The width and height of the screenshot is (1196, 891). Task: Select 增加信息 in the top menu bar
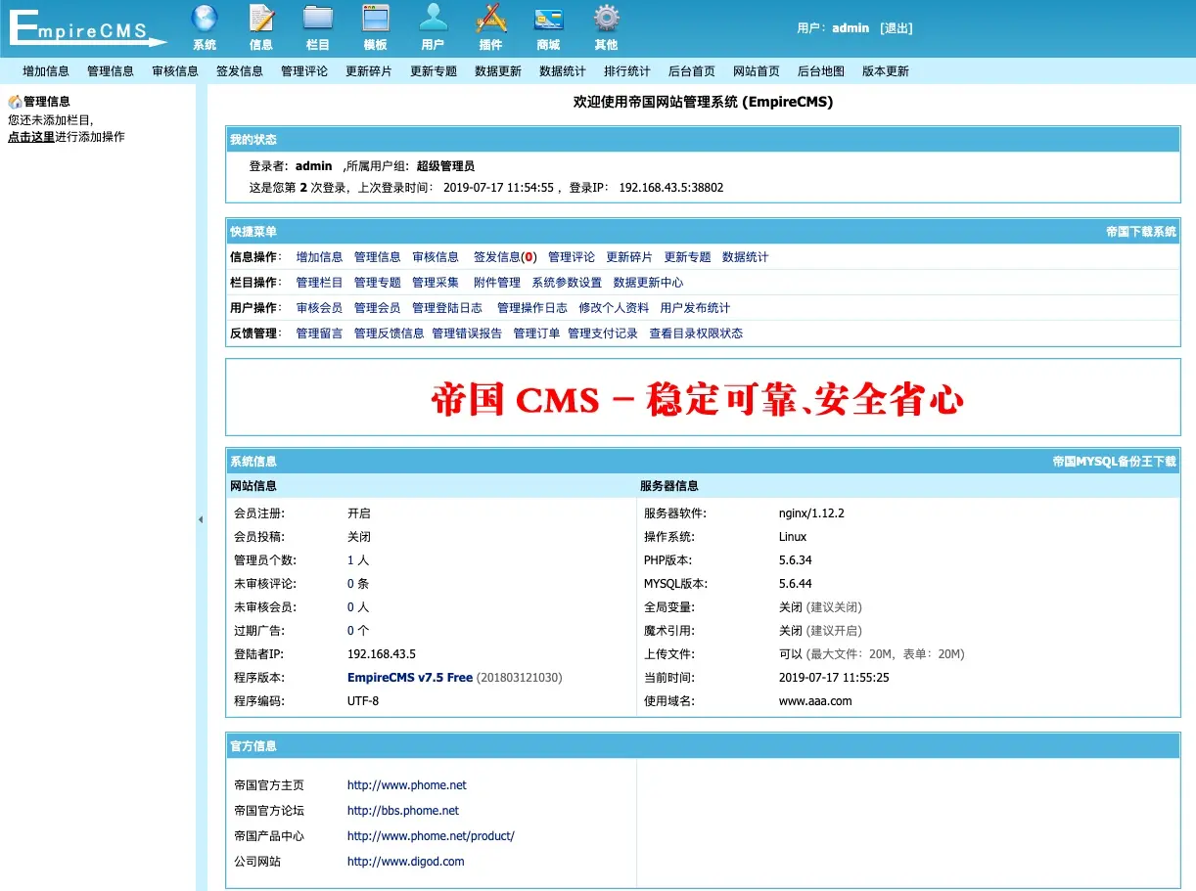click(x=46, y=71)
